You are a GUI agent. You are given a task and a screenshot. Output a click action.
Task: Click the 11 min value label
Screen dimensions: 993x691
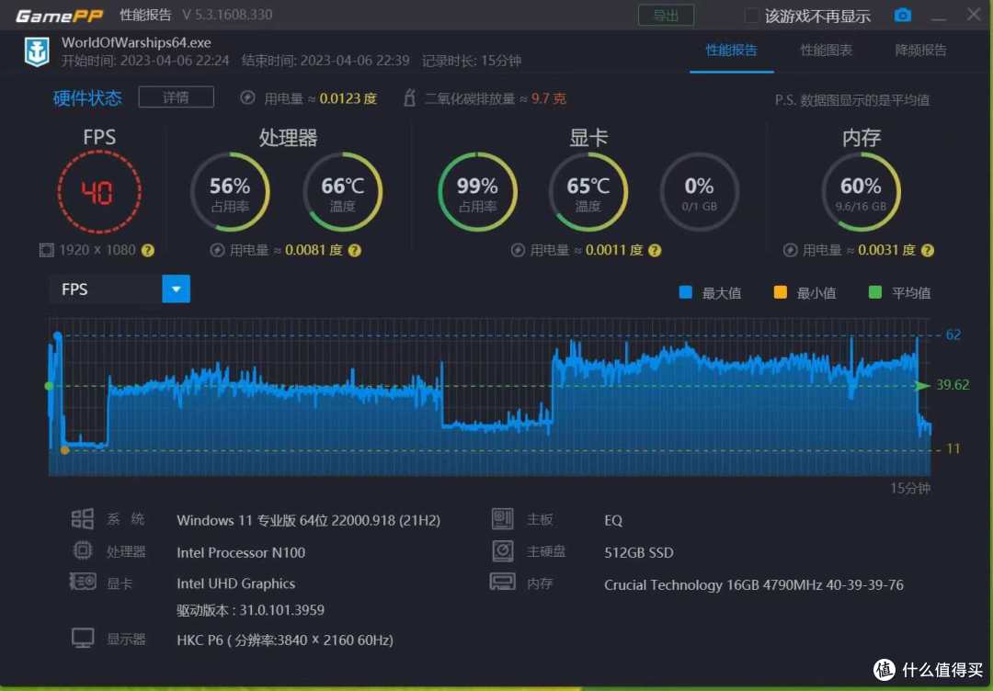(953, 449)
